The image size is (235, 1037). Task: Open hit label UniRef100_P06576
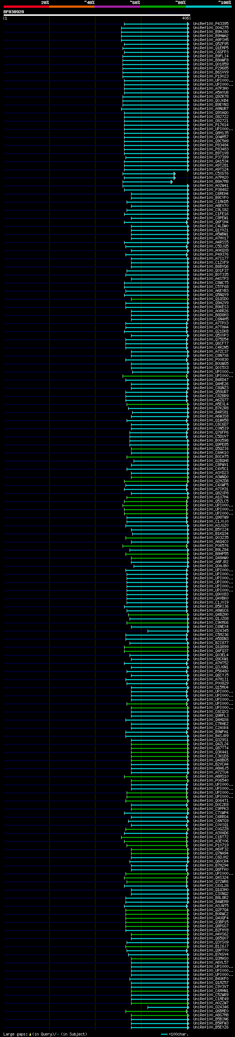click(211, 546)
